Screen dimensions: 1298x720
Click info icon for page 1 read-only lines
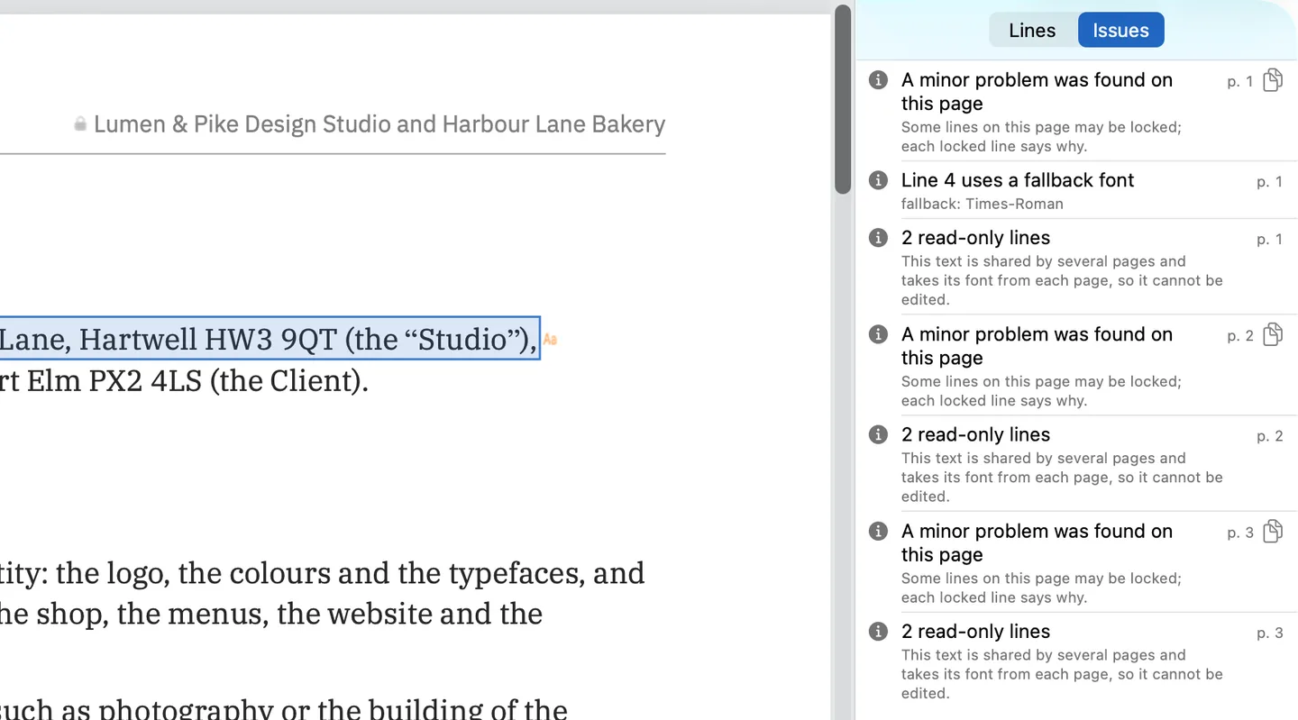point(878,237)
